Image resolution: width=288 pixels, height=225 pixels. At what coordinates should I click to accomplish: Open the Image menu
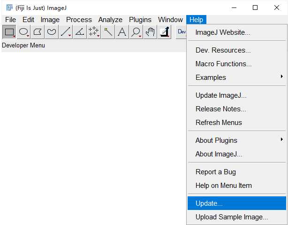click(x=50, y=20)
